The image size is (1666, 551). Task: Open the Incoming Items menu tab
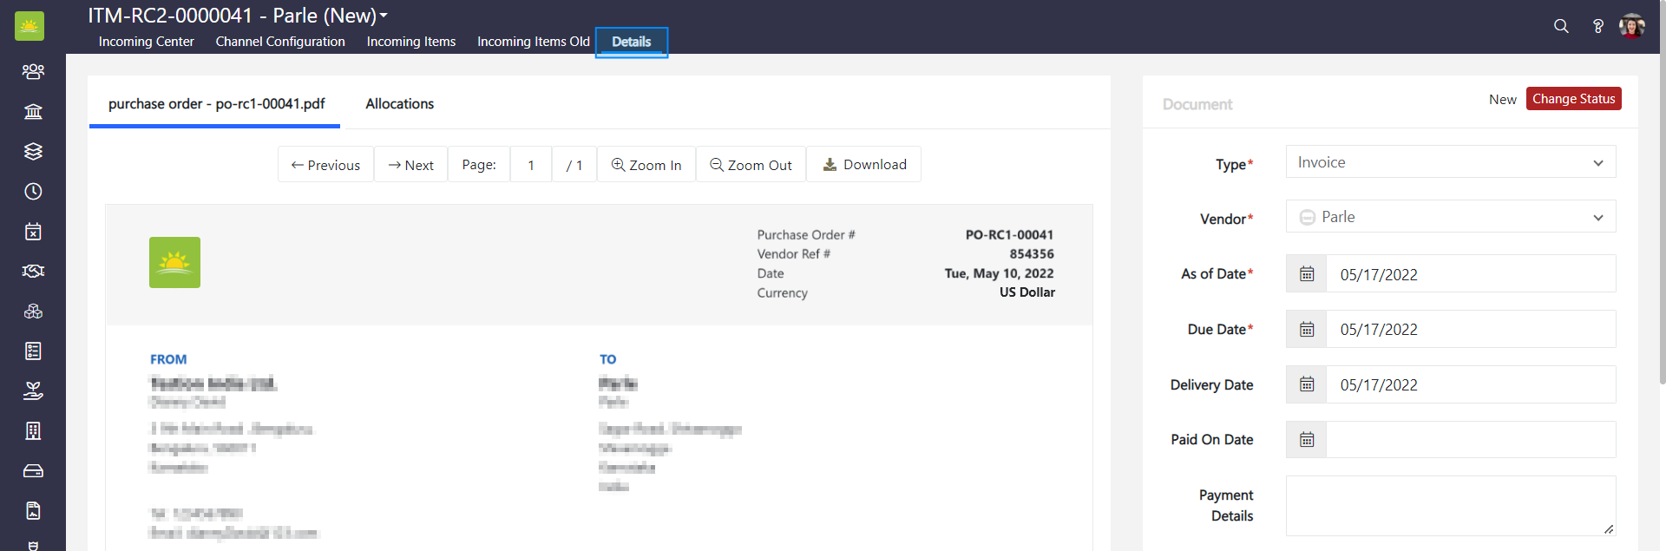410,42
